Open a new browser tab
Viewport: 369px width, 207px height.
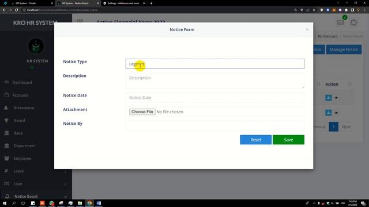151,3
